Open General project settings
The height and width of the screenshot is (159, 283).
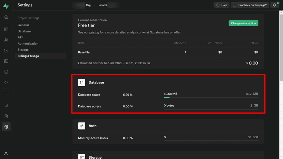point(23,25)
